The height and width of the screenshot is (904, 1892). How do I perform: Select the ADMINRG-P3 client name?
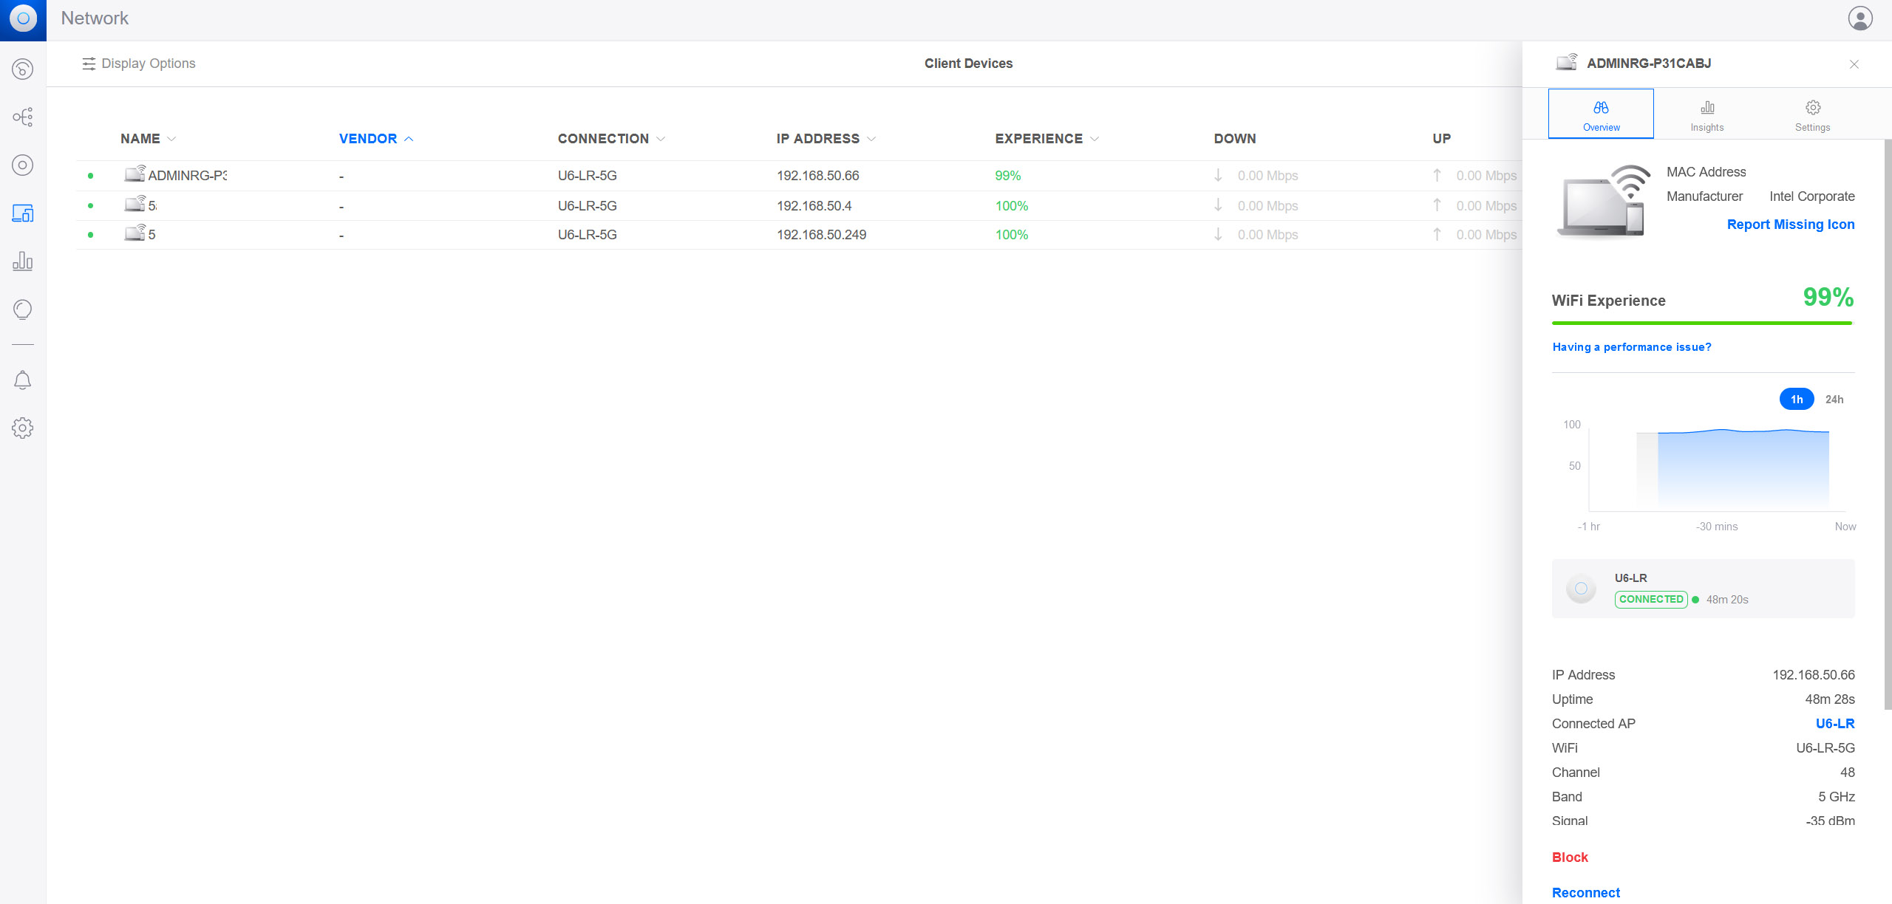click(188, 176)
